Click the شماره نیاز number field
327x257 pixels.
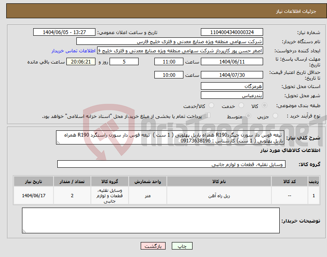(232, 32)
